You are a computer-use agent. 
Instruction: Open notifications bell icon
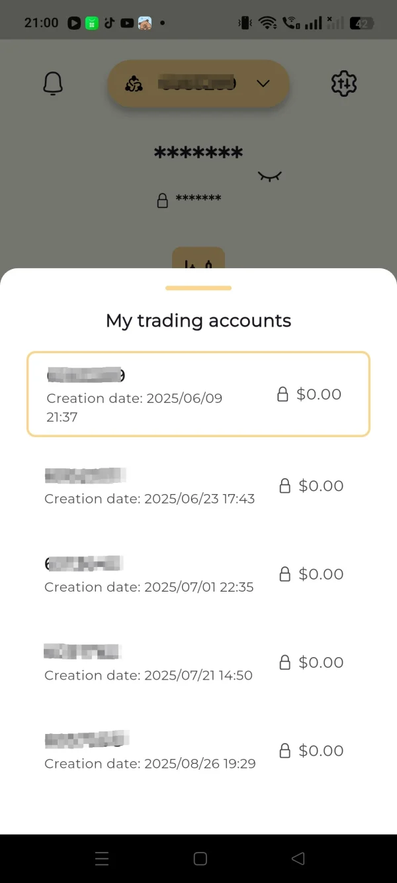point(53,84)
